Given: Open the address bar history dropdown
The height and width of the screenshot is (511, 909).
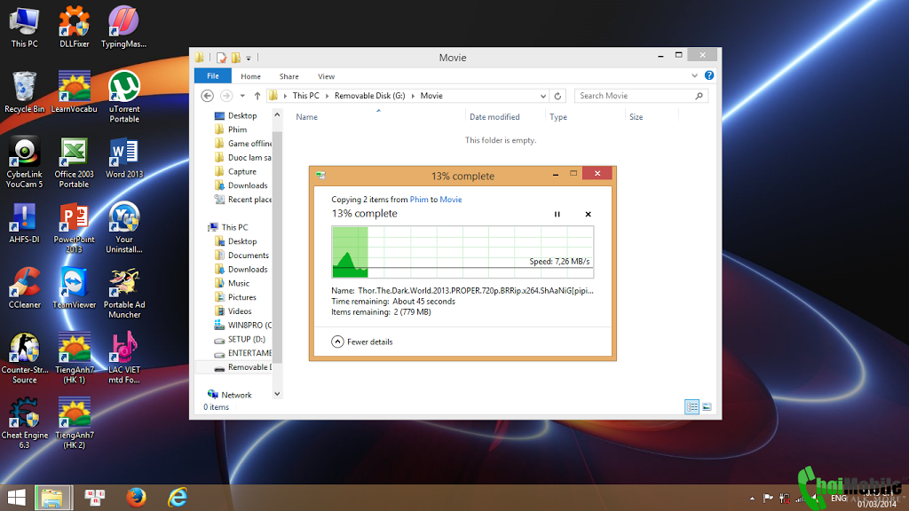Looking at the screenshot, I should [x=542, y=96].
